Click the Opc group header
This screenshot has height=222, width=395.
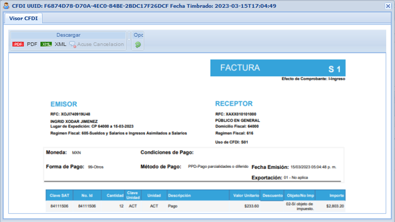click(138, 35)
